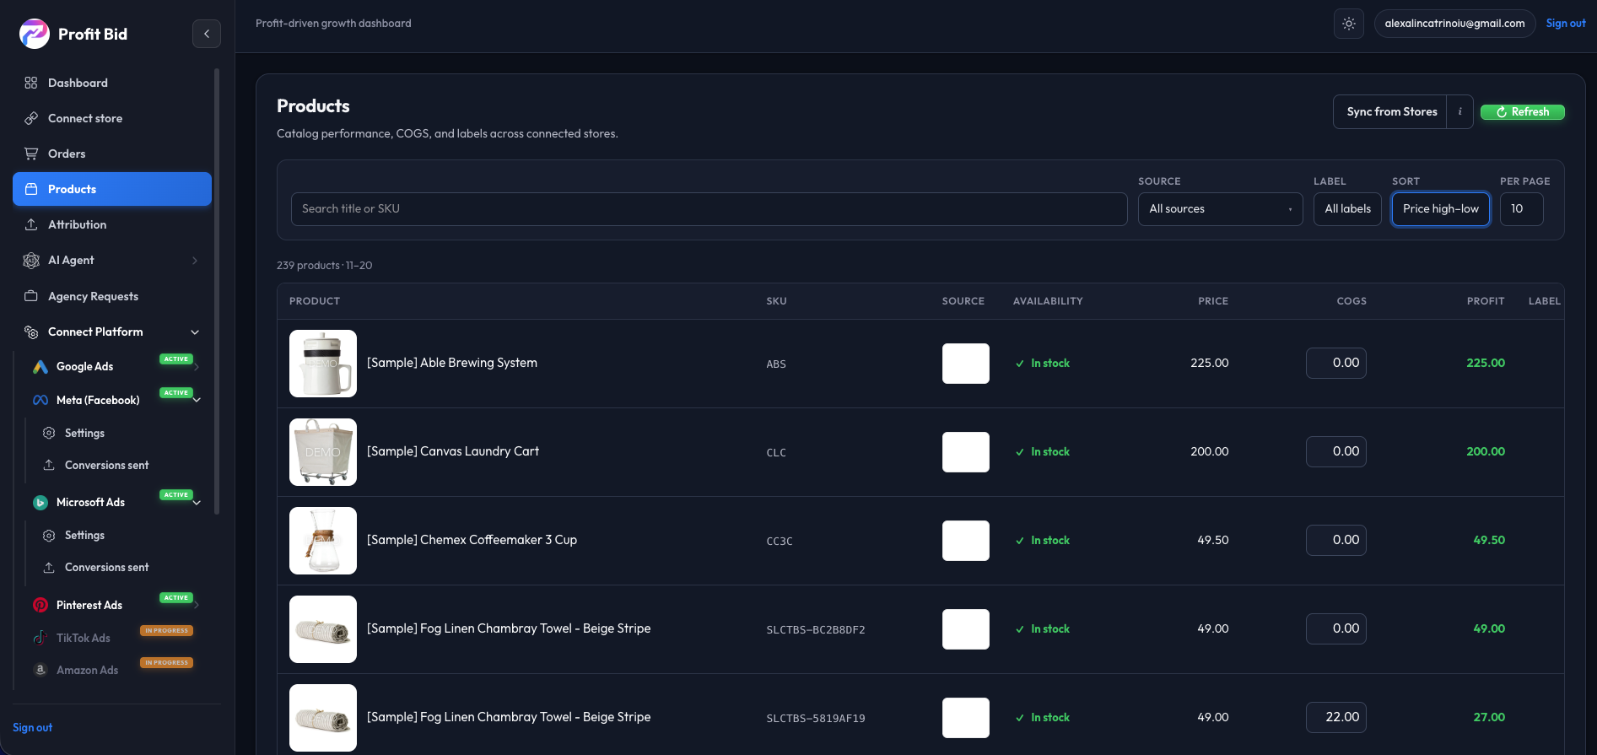Click Sign out in top bar
The height and width of the screenshot is (755, 1597).
[1566, 24]
